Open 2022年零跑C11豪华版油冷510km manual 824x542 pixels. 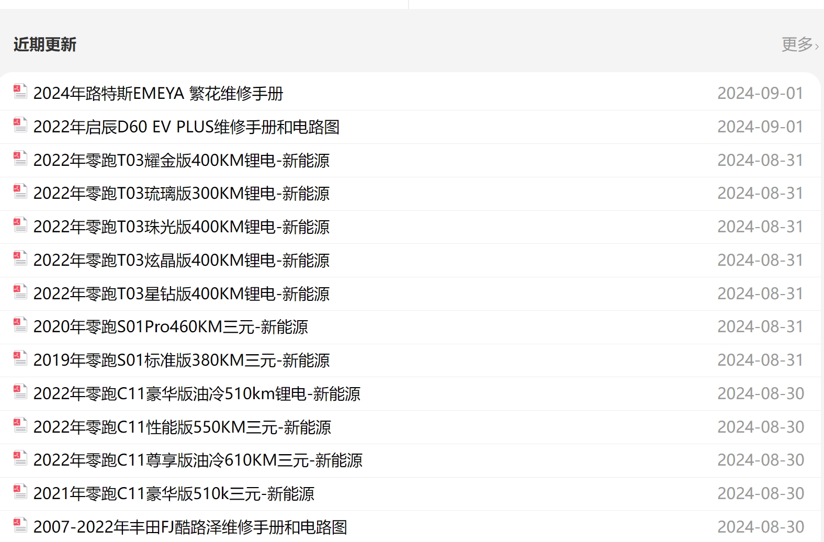pyautogui.click(x=197, y=393)
